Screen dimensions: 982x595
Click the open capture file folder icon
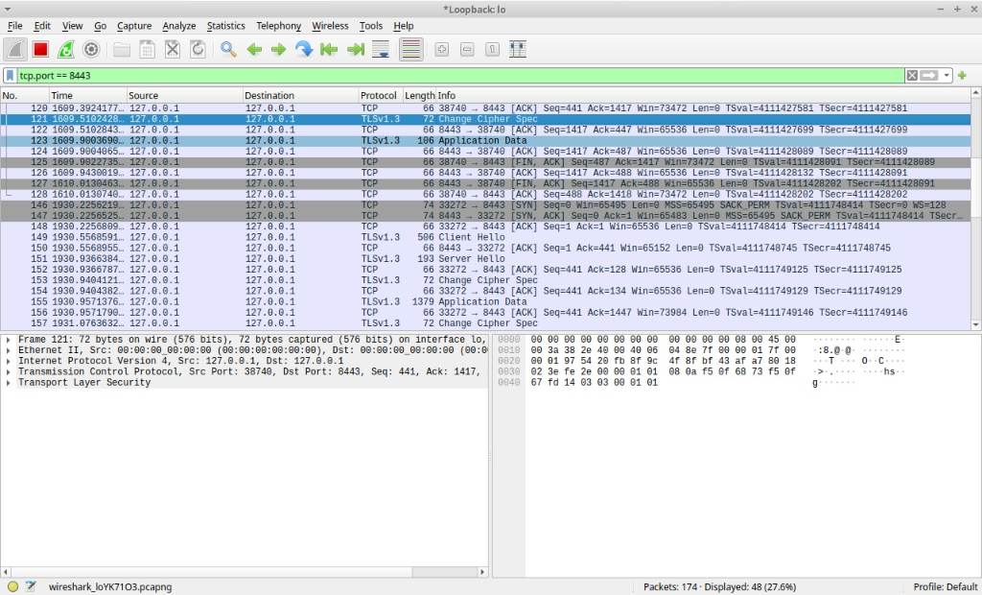coord(122,50)
